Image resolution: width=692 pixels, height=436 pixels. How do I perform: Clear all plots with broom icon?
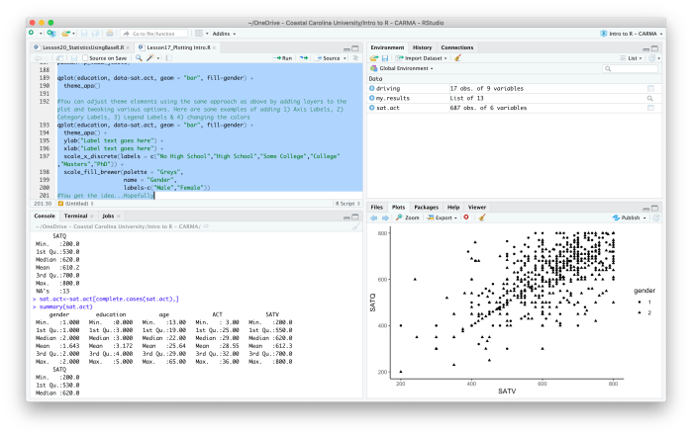[x=482, y=217]
